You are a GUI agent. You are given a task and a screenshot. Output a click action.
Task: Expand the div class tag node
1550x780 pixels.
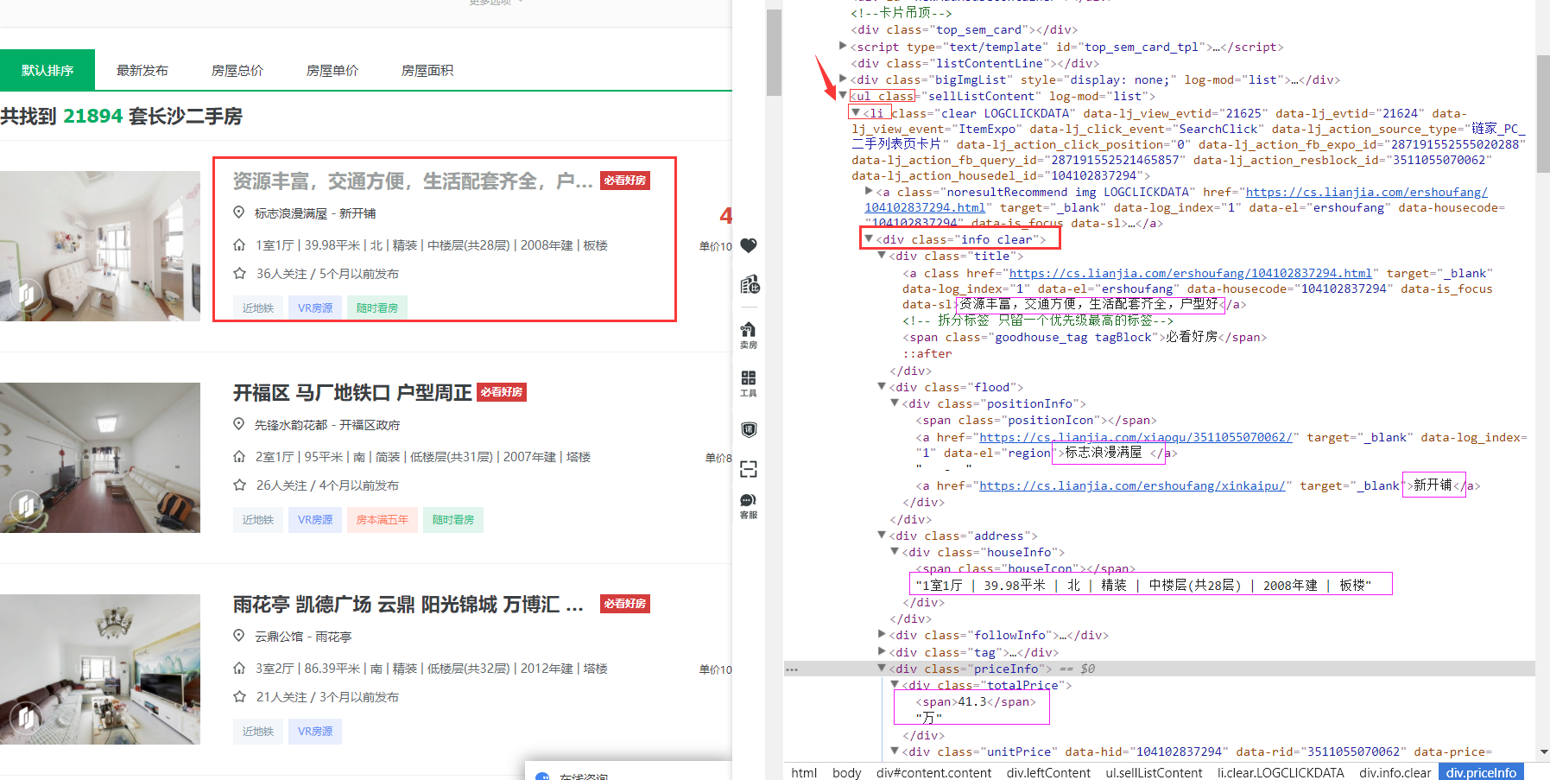click(882, 651)
